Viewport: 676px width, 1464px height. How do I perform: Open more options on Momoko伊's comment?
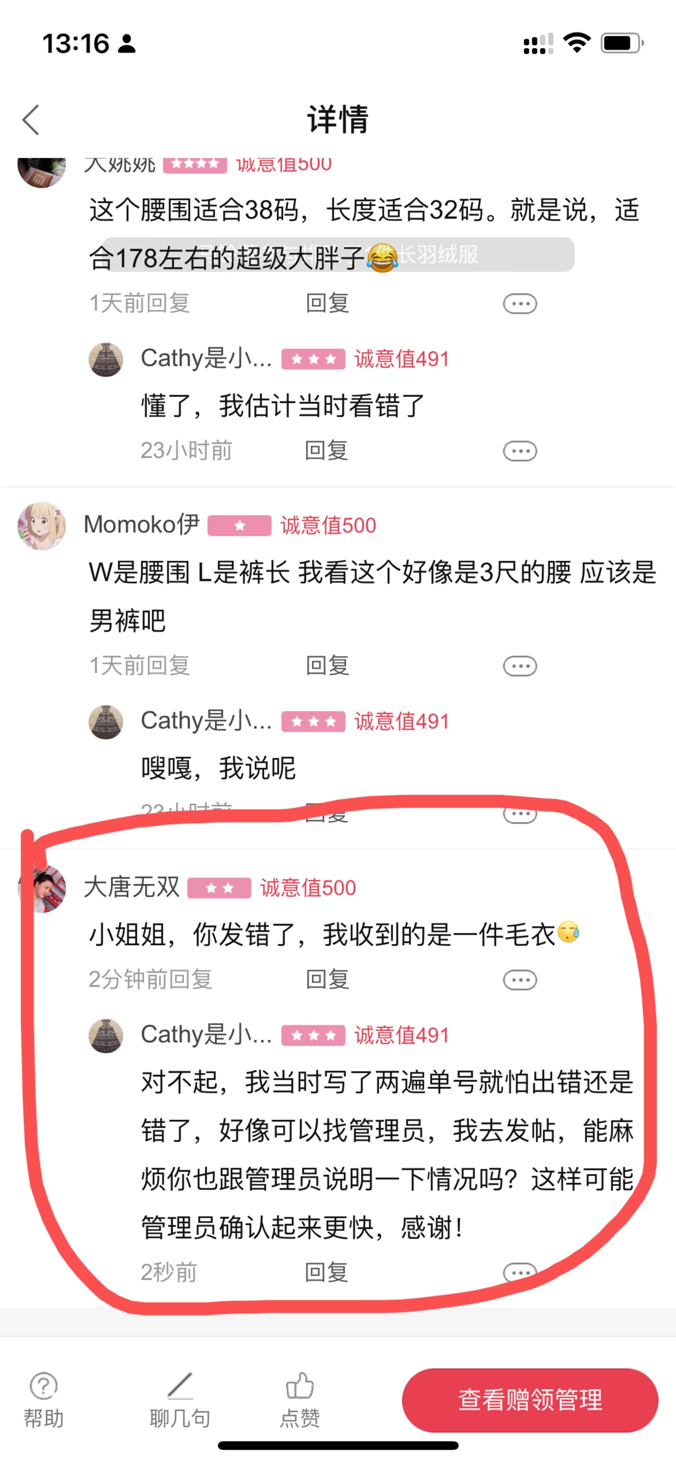[520, 666]
